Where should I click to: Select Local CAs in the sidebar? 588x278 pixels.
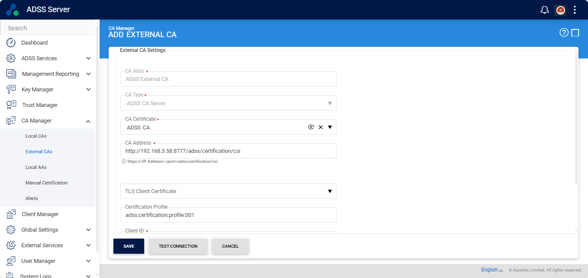coord(36,136)
